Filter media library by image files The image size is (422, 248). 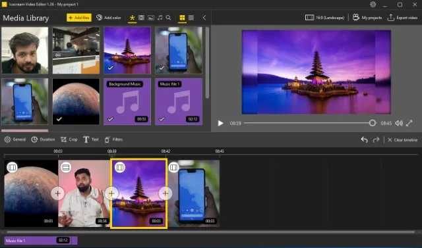pos(151,18)
